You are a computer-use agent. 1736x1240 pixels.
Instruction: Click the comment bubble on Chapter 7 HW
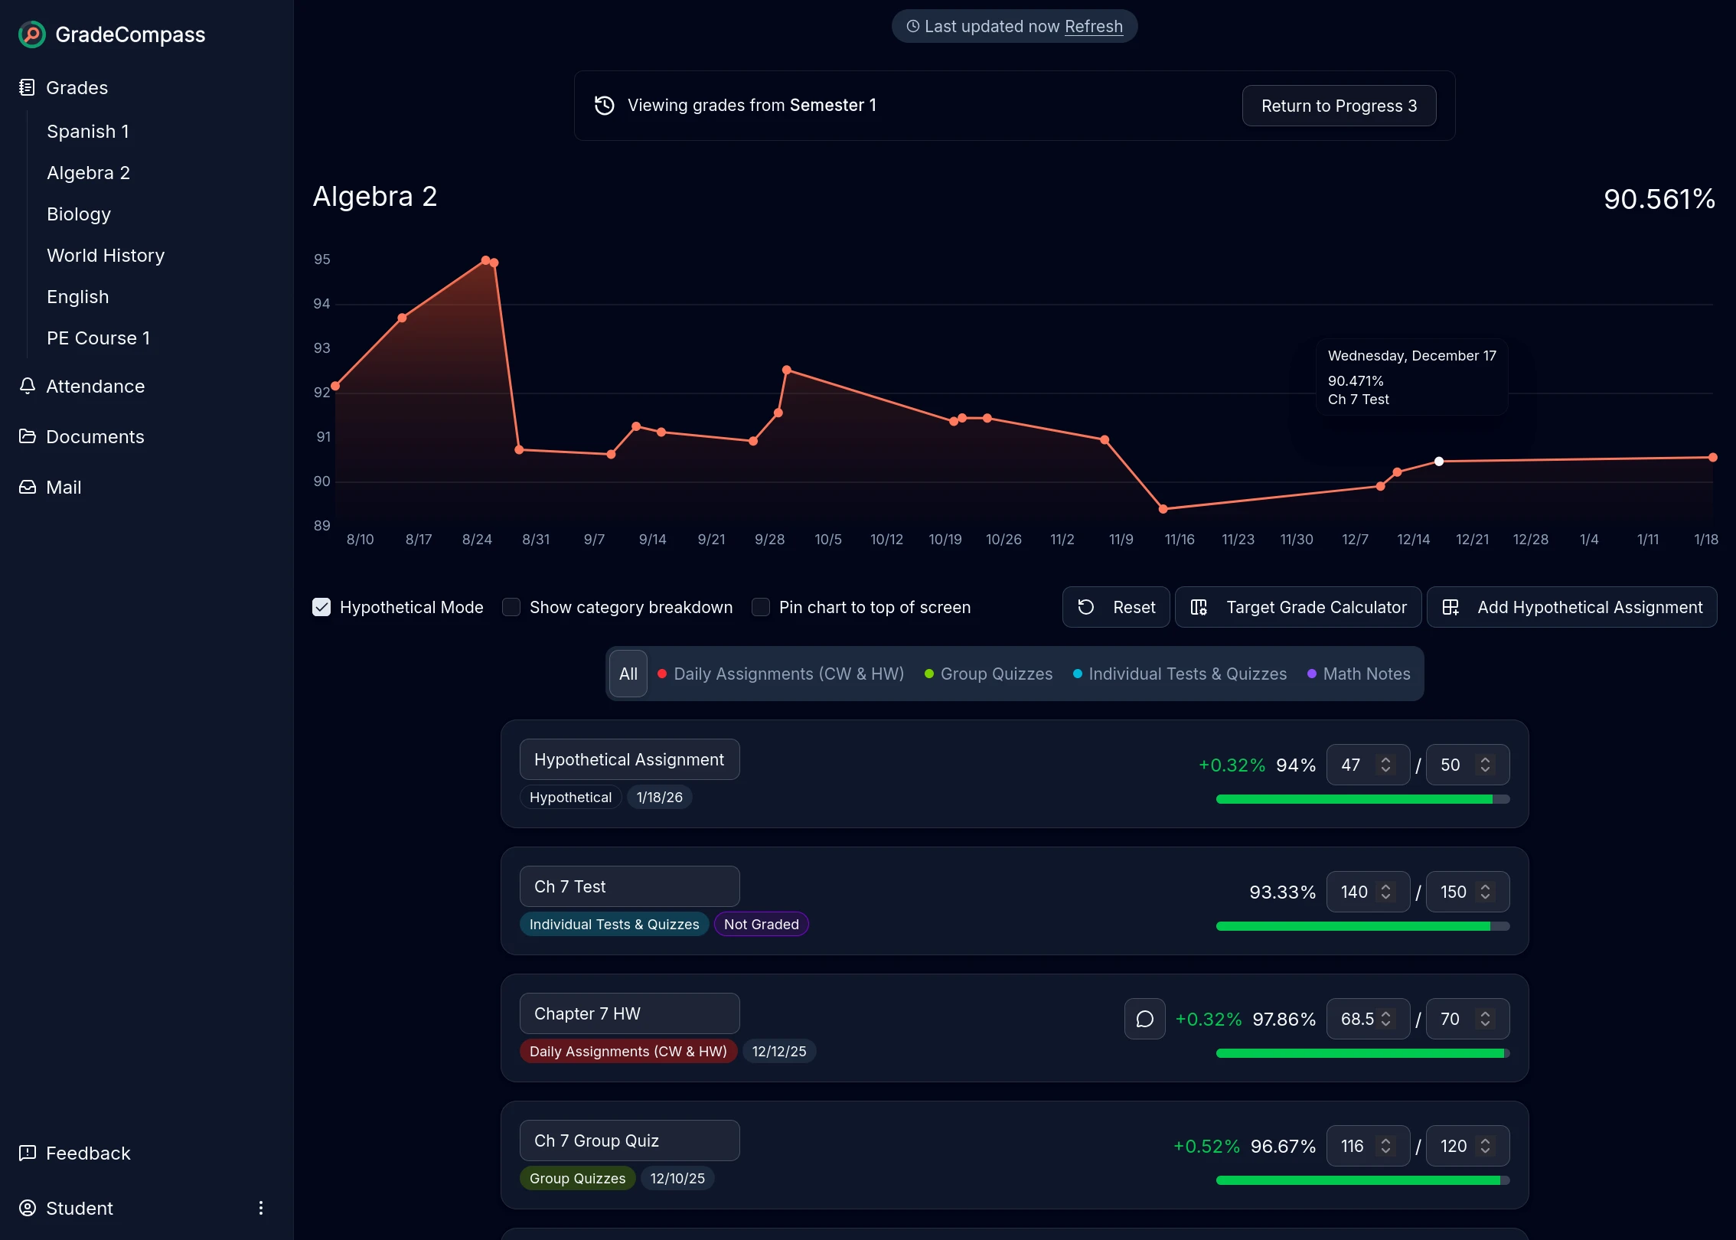(x=1144, y=1019)
